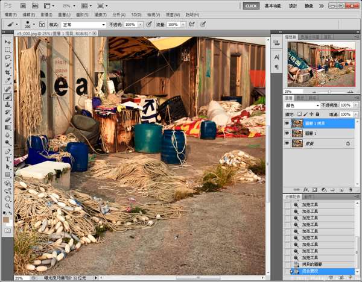Screen dimensions: 362x282
Task: Select the '混合更改' history state
Action: (x=320, y=271)
